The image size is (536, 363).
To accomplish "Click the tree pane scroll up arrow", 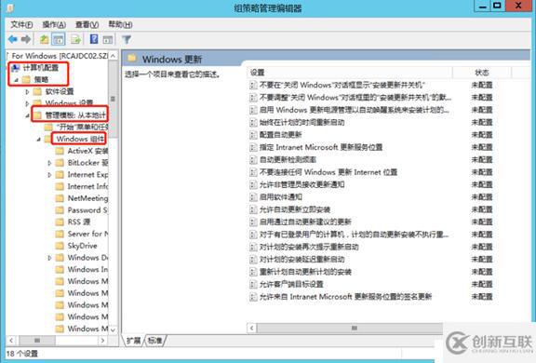I will [114, 55].
